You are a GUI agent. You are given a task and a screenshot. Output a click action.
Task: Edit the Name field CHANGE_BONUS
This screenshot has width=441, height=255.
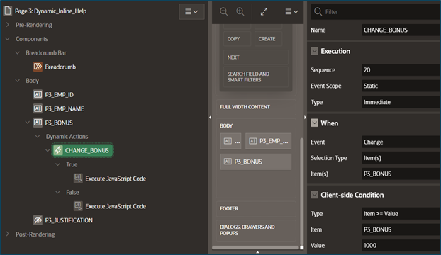[x=401, y=30]
